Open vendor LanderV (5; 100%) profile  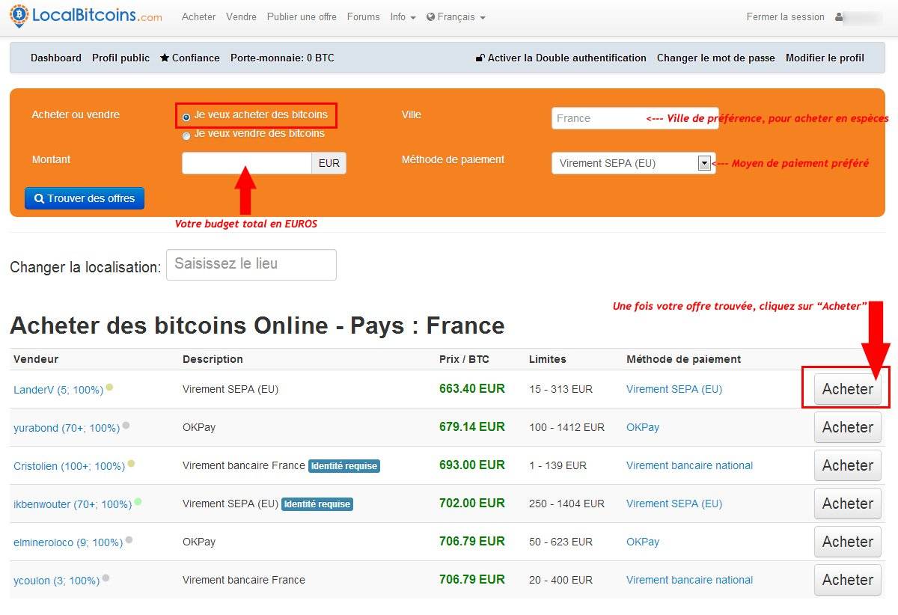coord(58,390)
